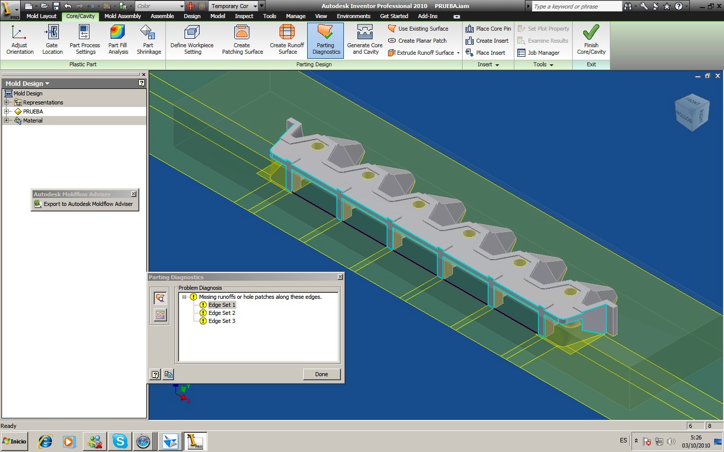The height and width of the screenshot is (452, 724).
Task: Click Finish Core/Cavity checkmark
Action: pyautogui.click(x=591, y=40)
